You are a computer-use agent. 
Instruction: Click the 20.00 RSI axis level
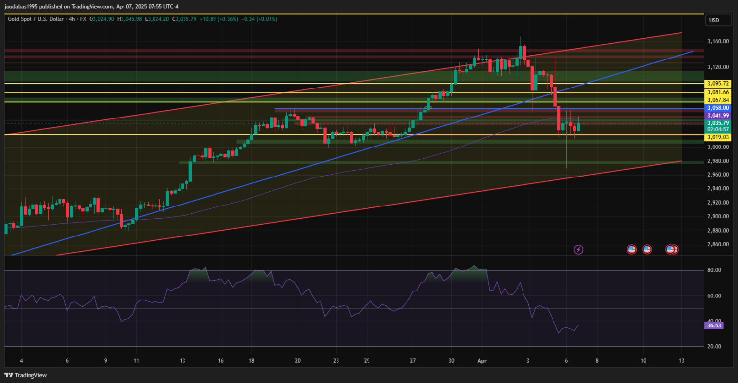pos(714,347)
